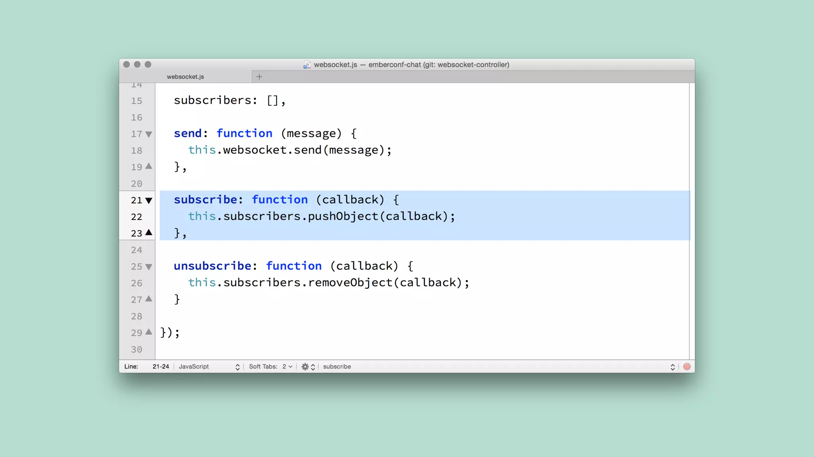Collapse the unsubscribe function fold arrow on line 25

click(x=149, y=267)
